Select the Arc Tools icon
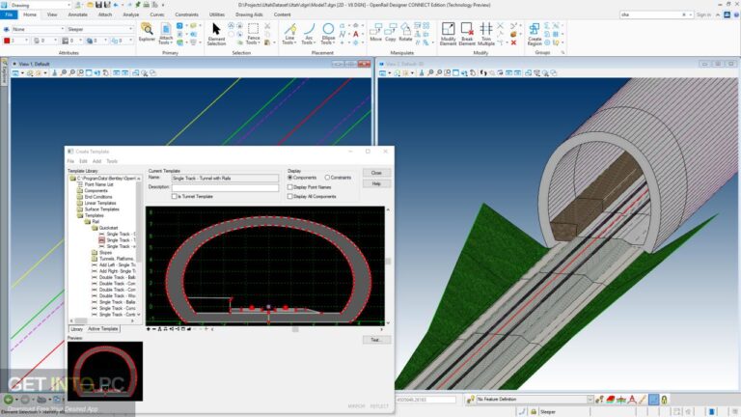Viewport: 741px width, 417px height. pos(309,34)
